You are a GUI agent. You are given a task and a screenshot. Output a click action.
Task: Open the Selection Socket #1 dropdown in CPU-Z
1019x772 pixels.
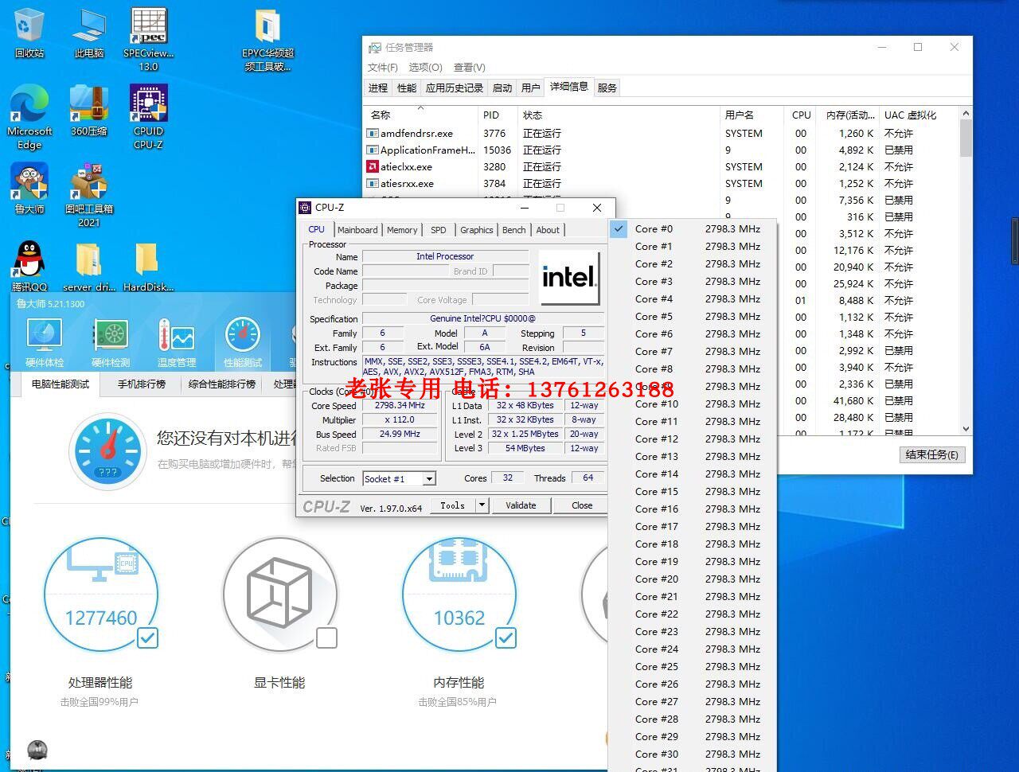point(399,478)
